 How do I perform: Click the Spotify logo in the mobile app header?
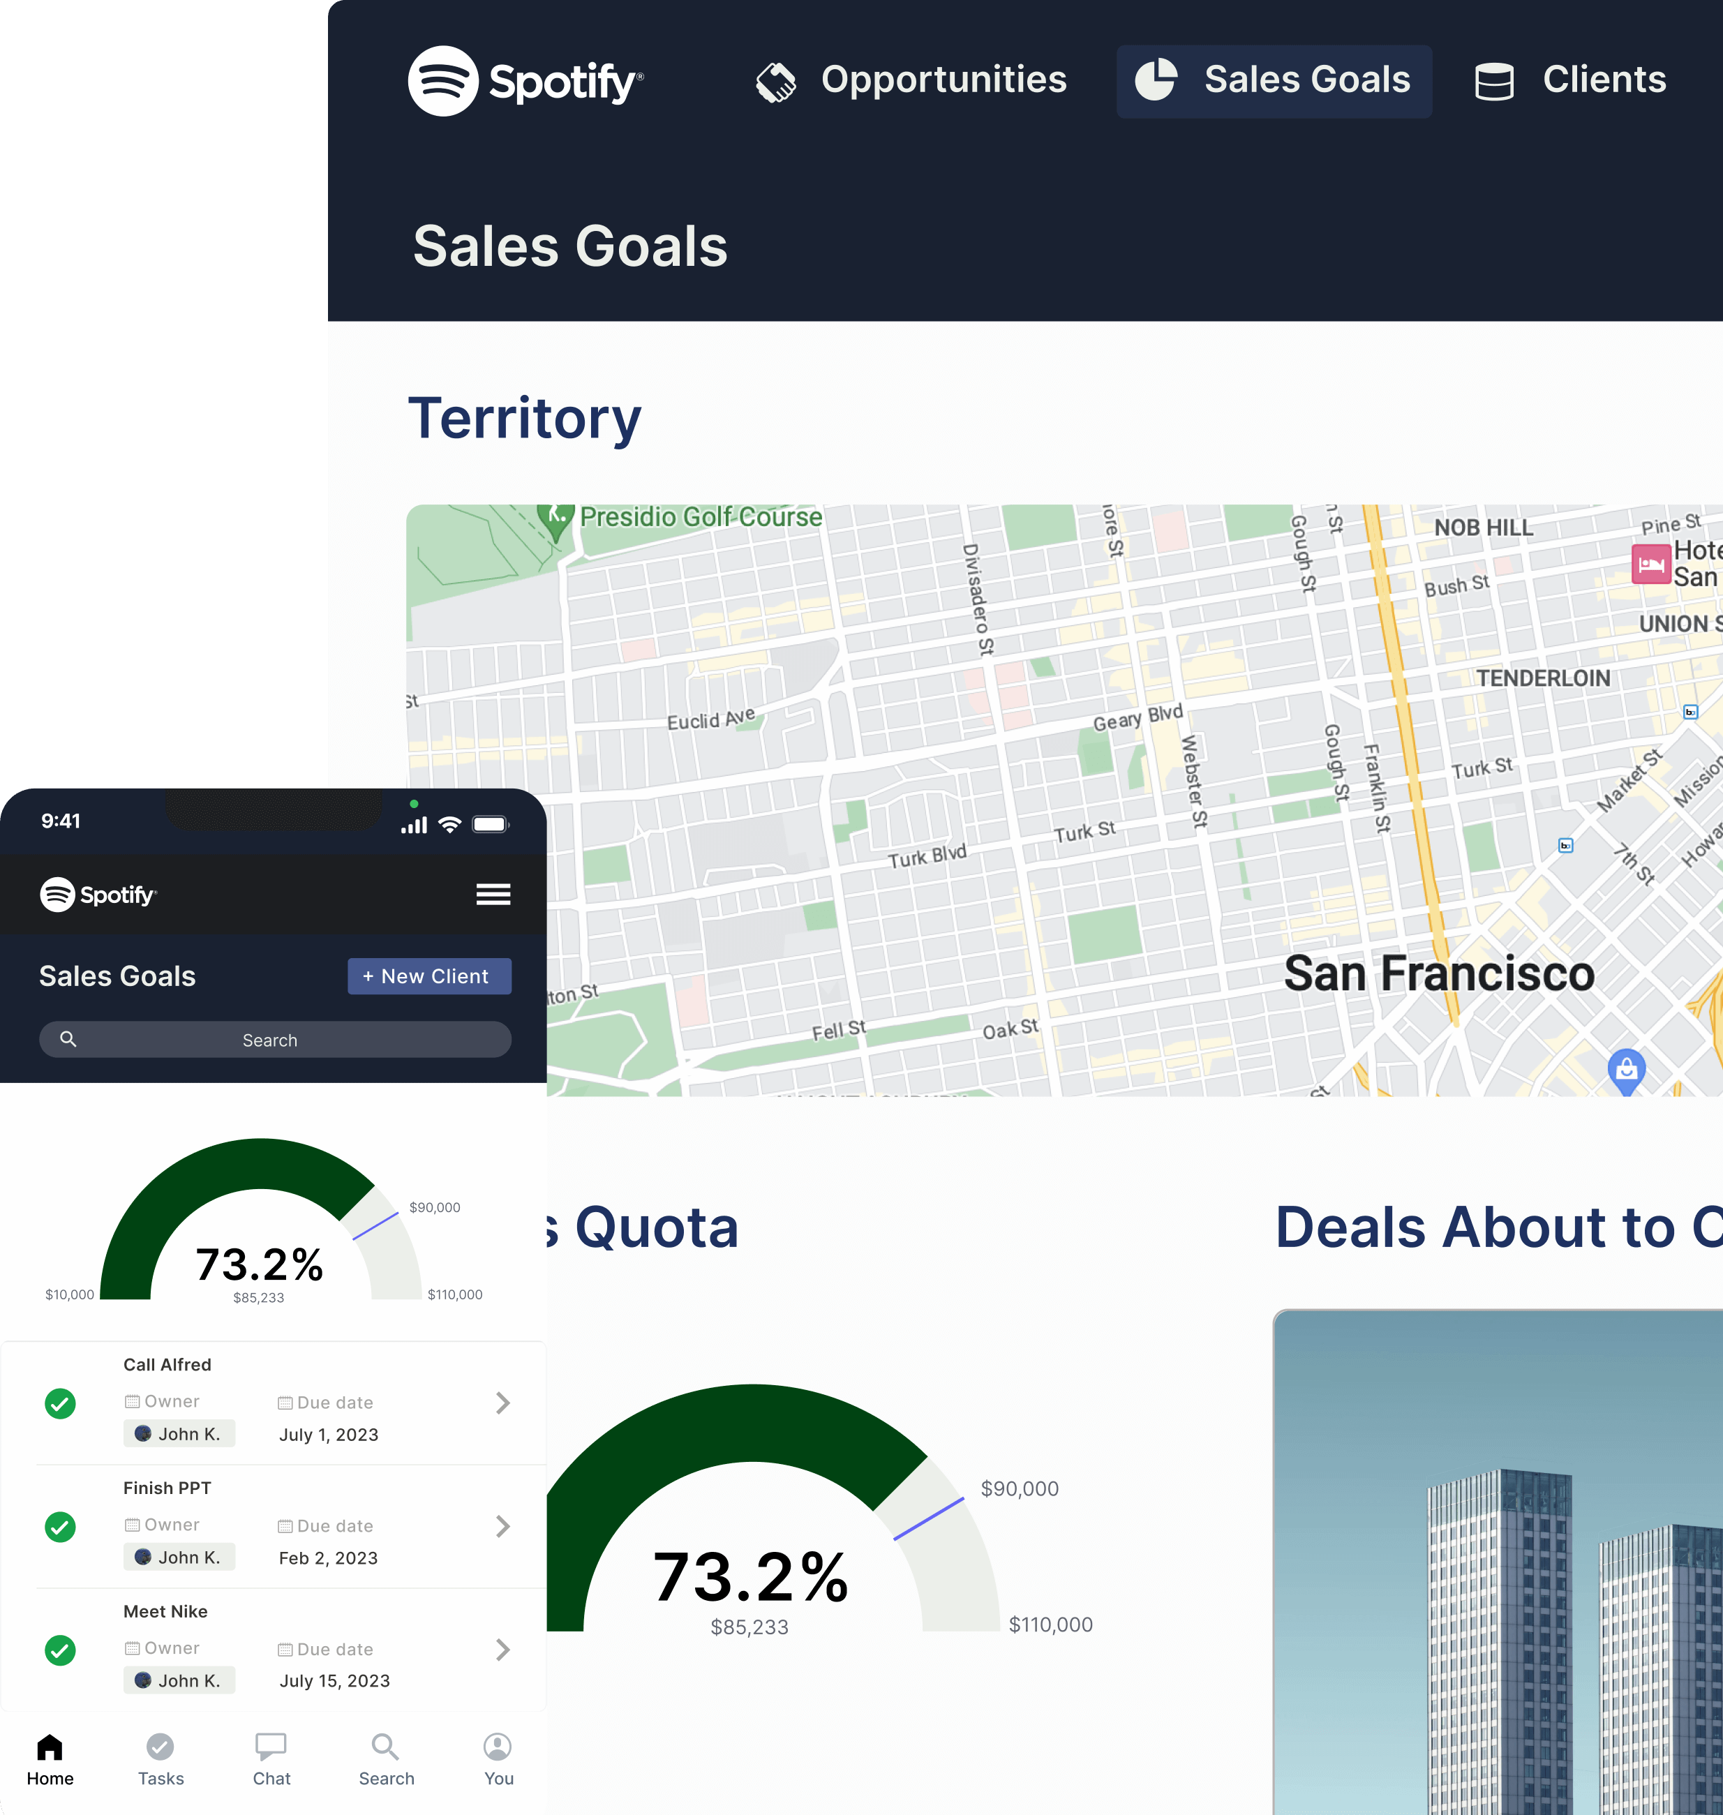(98, 894)
